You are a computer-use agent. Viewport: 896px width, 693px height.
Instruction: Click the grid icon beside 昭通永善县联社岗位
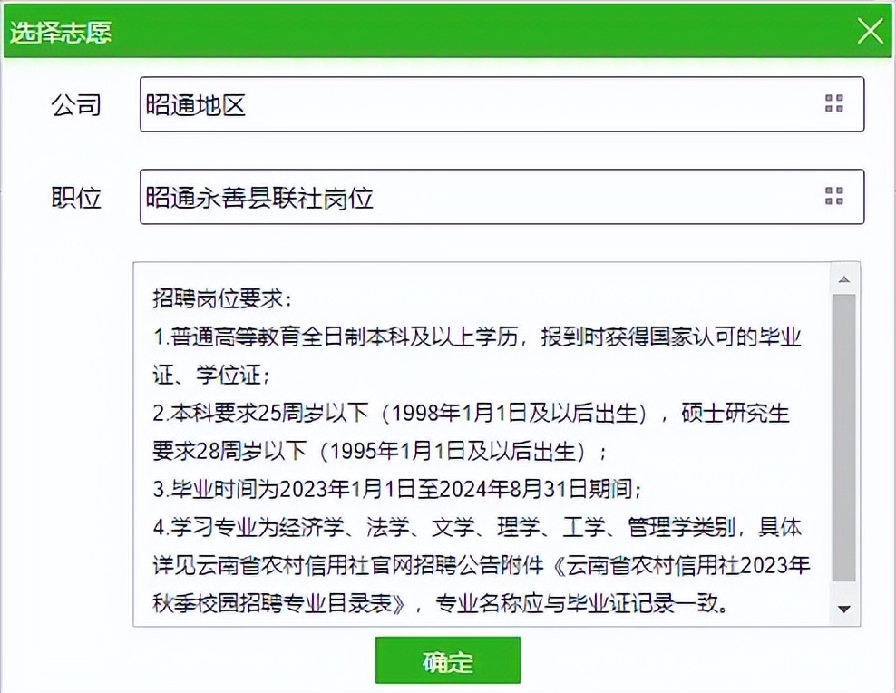tap(833, 197)
